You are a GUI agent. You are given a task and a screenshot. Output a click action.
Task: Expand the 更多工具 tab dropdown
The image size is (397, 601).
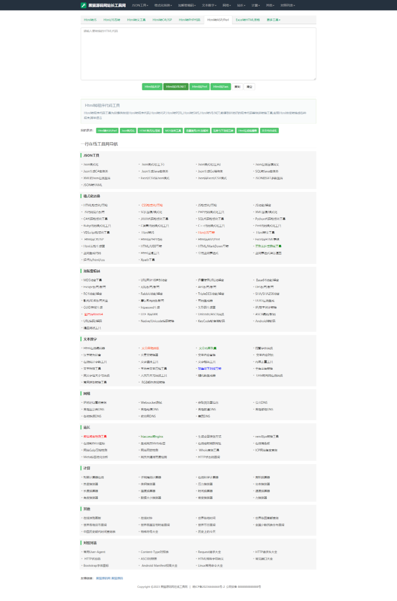(x=273, y=20)
